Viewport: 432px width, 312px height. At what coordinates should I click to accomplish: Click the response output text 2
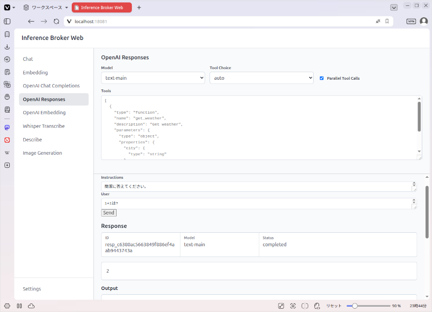click(x=107, y=271)
